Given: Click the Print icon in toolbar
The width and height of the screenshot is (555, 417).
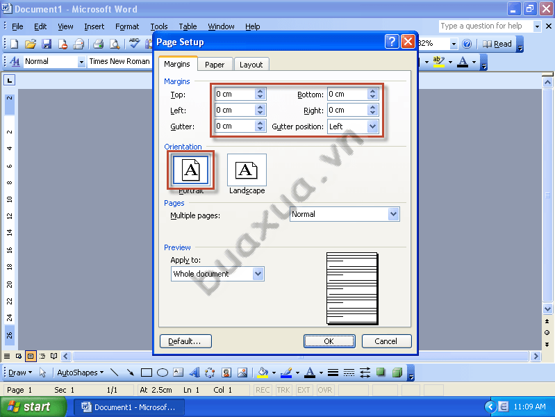Looking at the screenshot, I should click(x=98, y=44).
